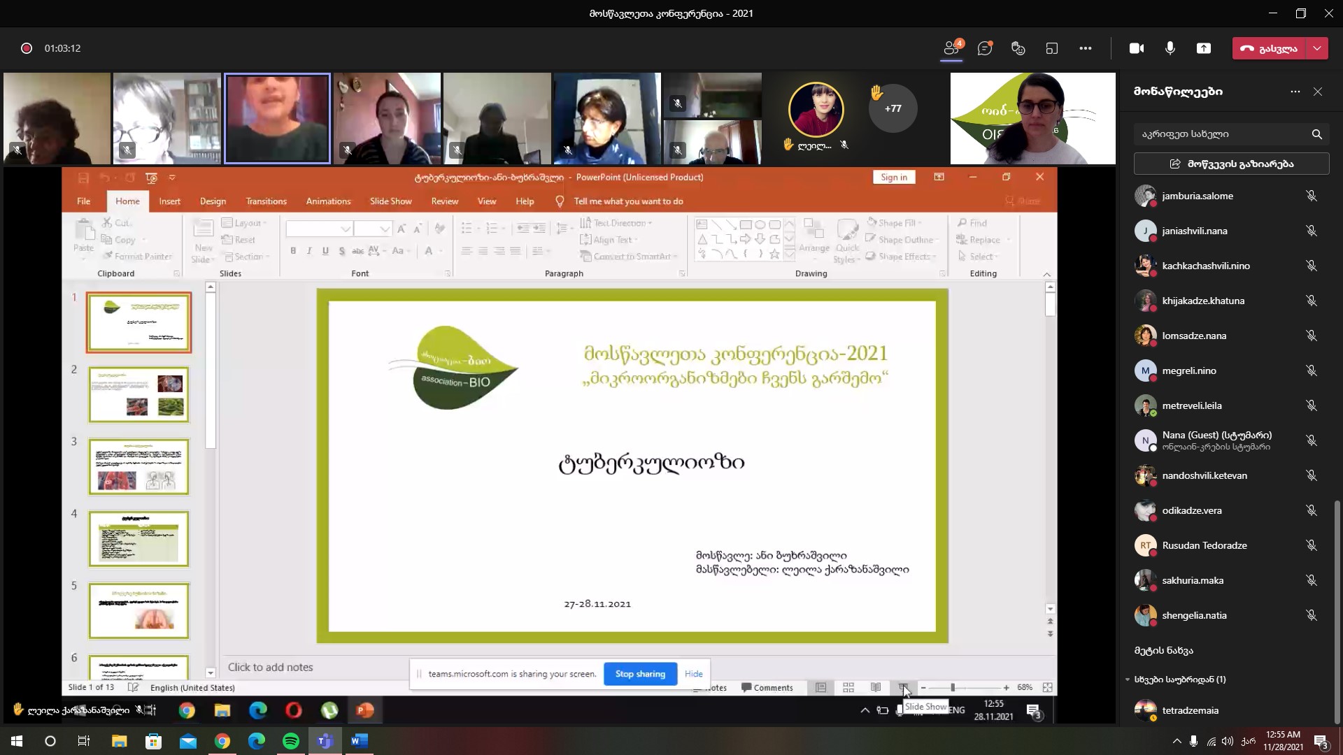The image size is (1343, 755).
Task: Open the Teams breakout rooms icon
Action: tap(1052, 48)
